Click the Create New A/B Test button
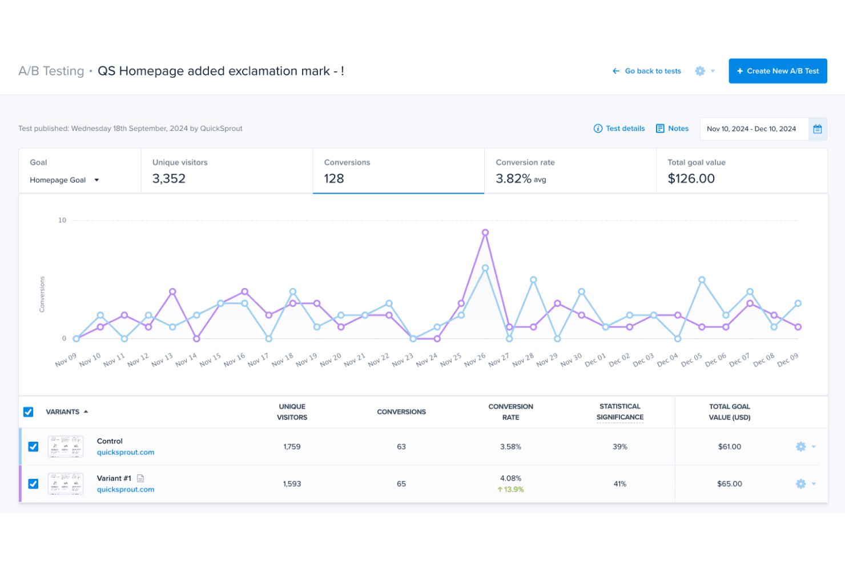Screen dimensions: 845x564 pyautogui.click(x=778, y=71)
